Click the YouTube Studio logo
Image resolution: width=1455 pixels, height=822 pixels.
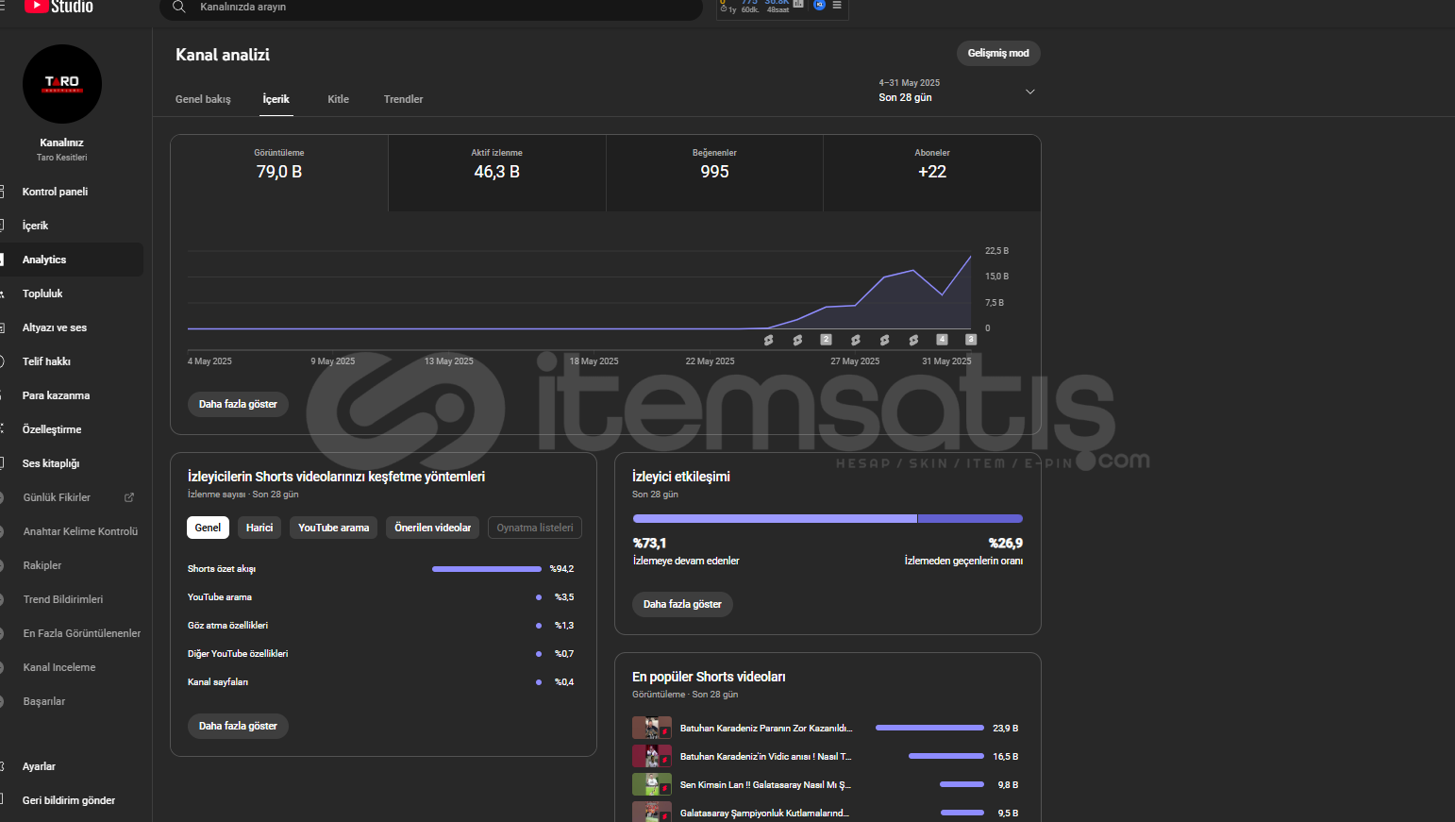[59, 7]
